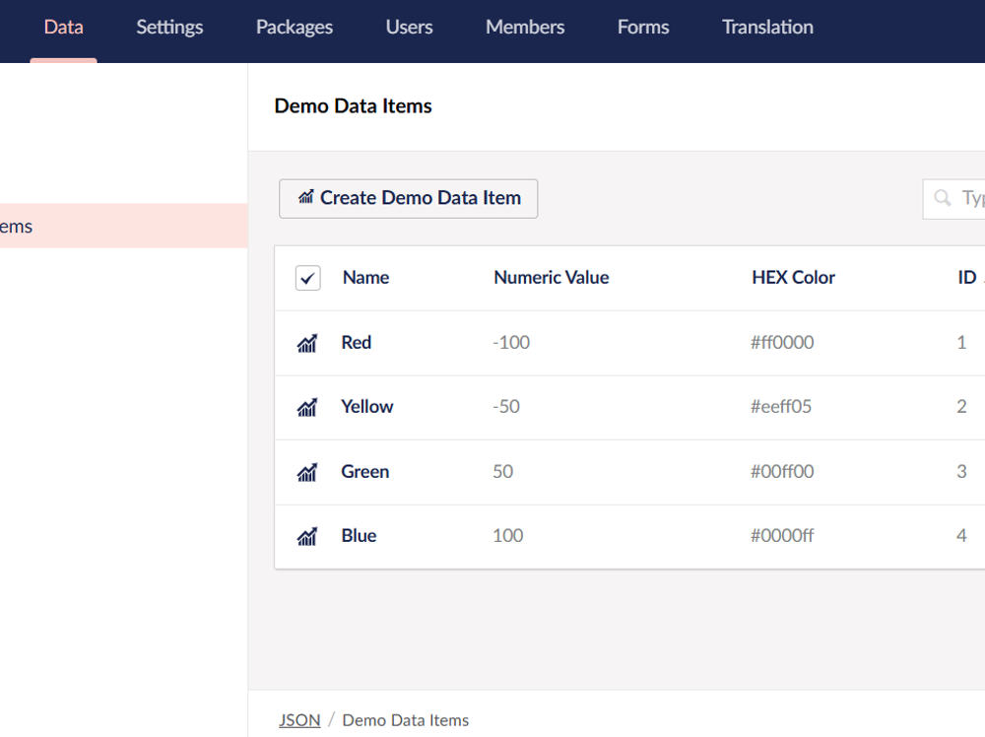The width and height of the screenshot is (985, 737).
Task: Open the Red data item
Action: [x=356, y=343]
